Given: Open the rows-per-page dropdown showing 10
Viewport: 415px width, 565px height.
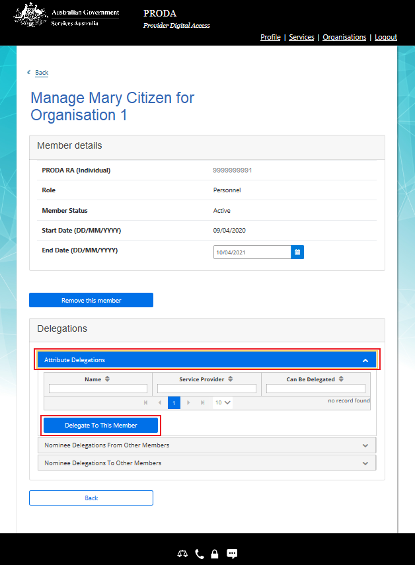Looking at the screenshot, I should point(223,402).
